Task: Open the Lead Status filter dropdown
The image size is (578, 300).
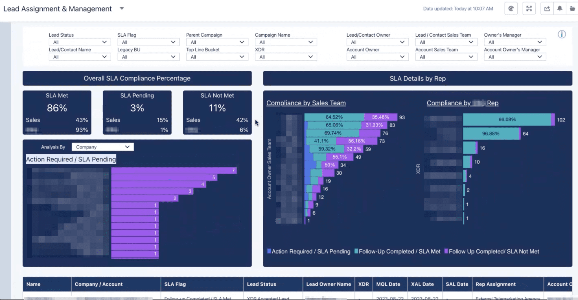Action: (80, 42)
